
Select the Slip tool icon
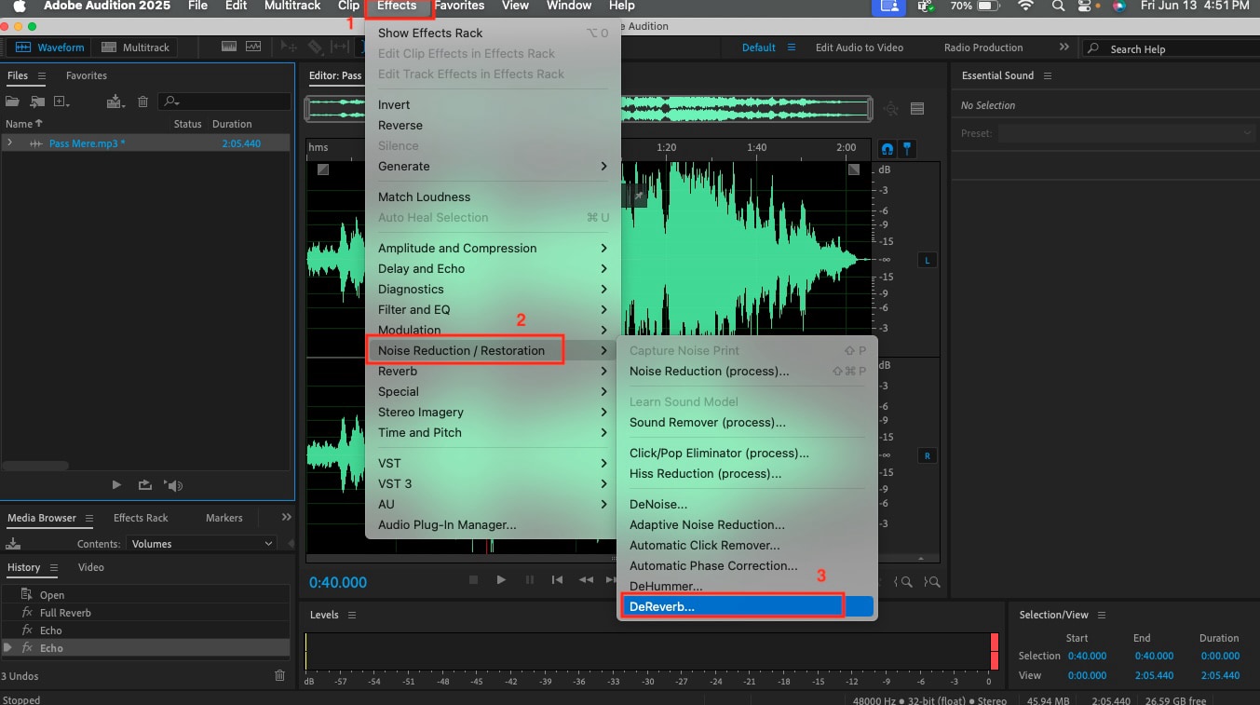(340, 47)
